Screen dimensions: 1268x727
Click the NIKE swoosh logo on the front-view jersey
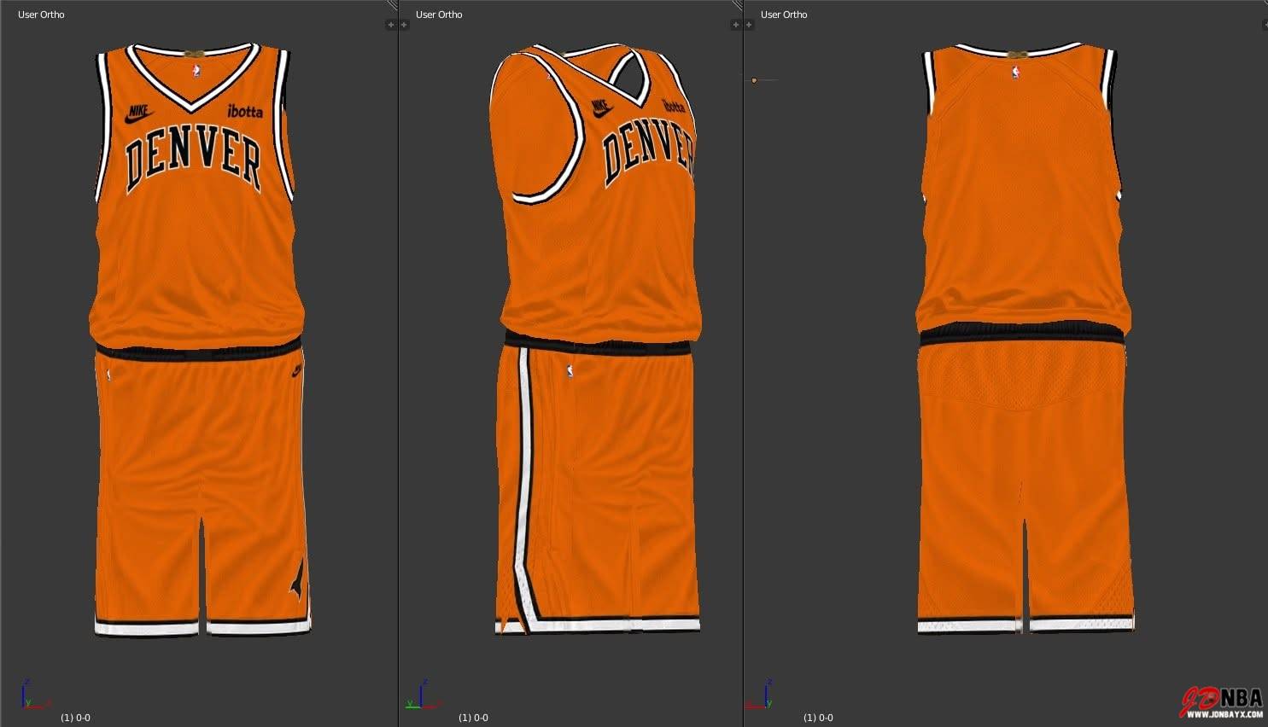click(141, 113)
